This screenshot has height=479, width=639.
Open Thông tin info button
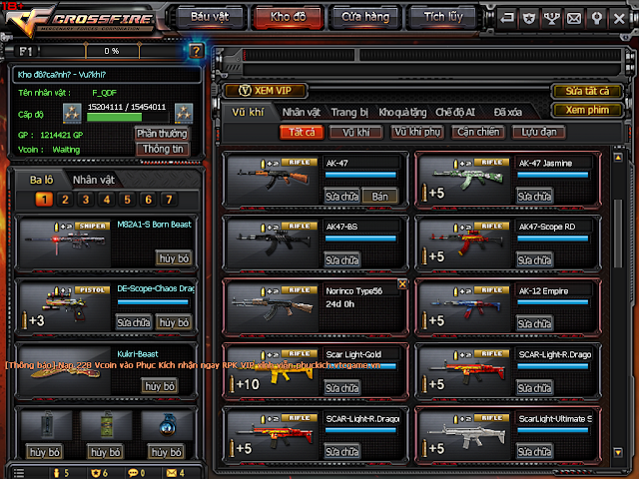pyautogui.click(x=163, y=149)
